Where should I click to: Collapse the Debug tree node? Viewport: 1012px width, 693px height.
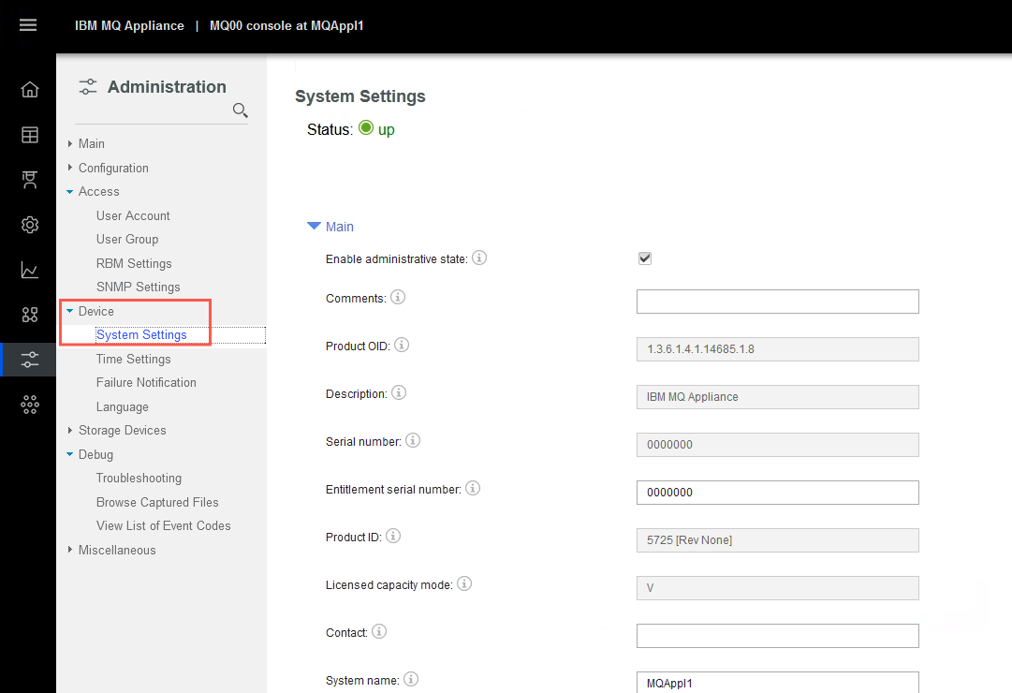69,455
